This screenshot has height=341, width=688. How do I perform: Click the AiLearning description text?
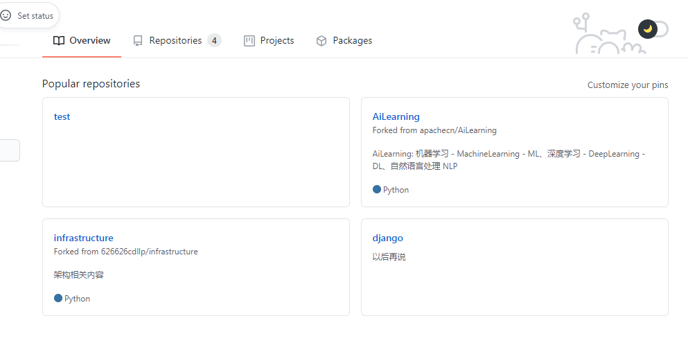click(509, 160)
